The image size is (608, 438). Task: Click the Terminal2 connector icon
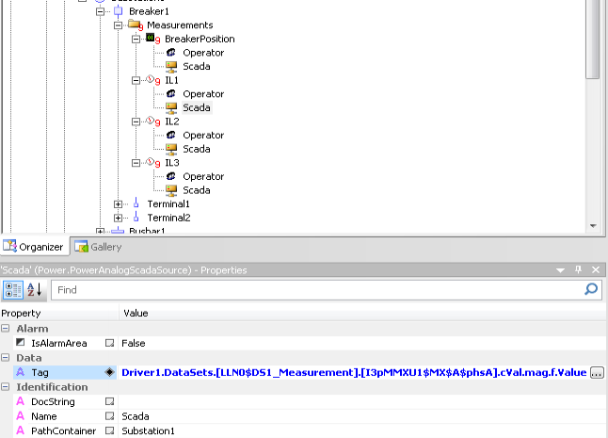pyautogui.click(x=136, y=218)
